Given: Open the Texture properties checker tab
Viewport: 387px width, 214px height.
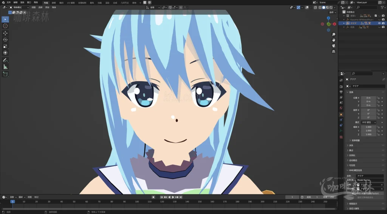Looking at the screenshot, I should click(341, 137).
